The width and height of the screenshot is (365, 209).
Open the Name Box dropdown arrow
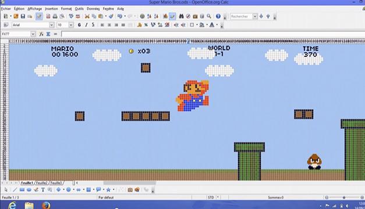(x=33, y=34)
